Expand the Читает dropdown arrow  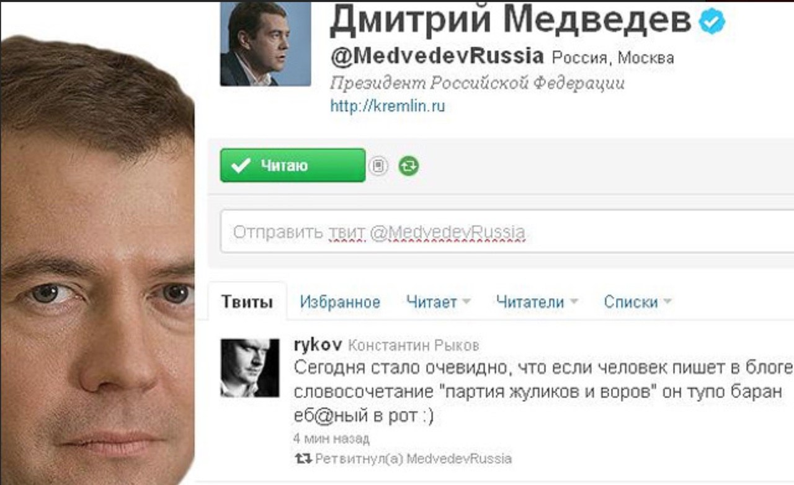[x=466, y=303]
